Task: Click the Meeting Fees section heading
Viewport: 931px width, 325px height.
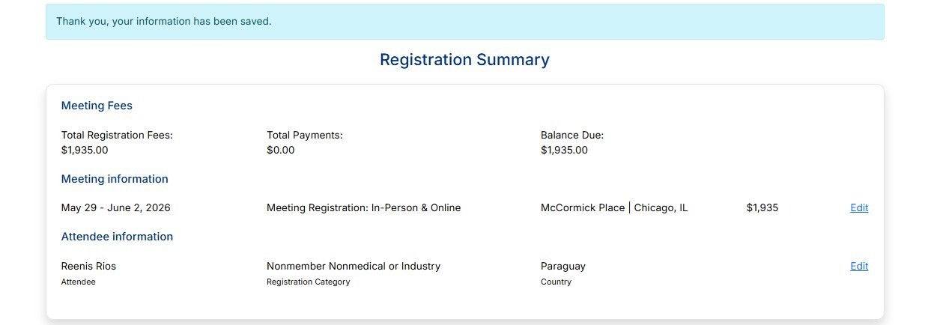Action: coord(97,106)
